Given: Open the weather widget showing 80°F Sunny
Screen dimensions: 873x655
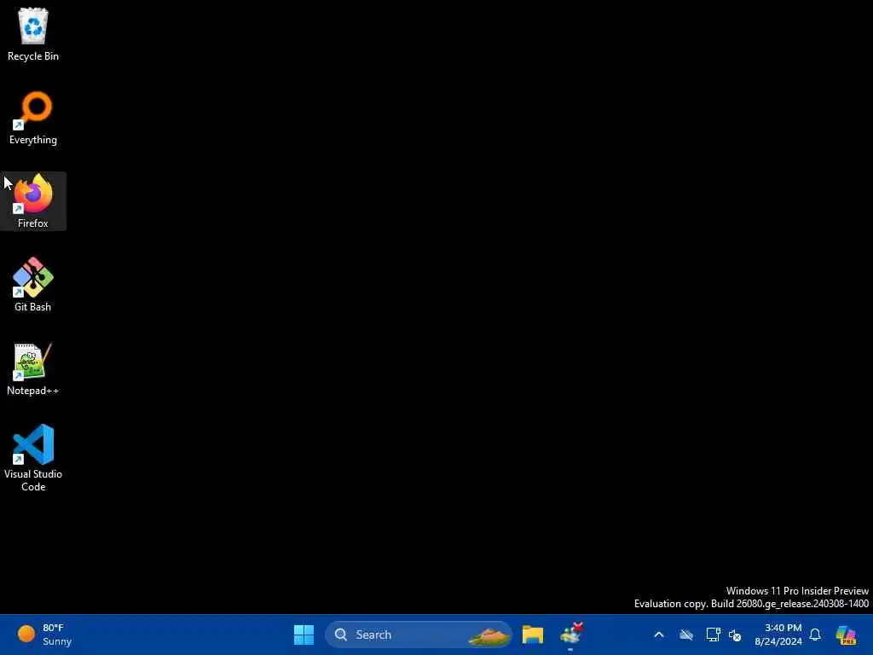Looking at the screenshot, I should (x=44, y=635).
